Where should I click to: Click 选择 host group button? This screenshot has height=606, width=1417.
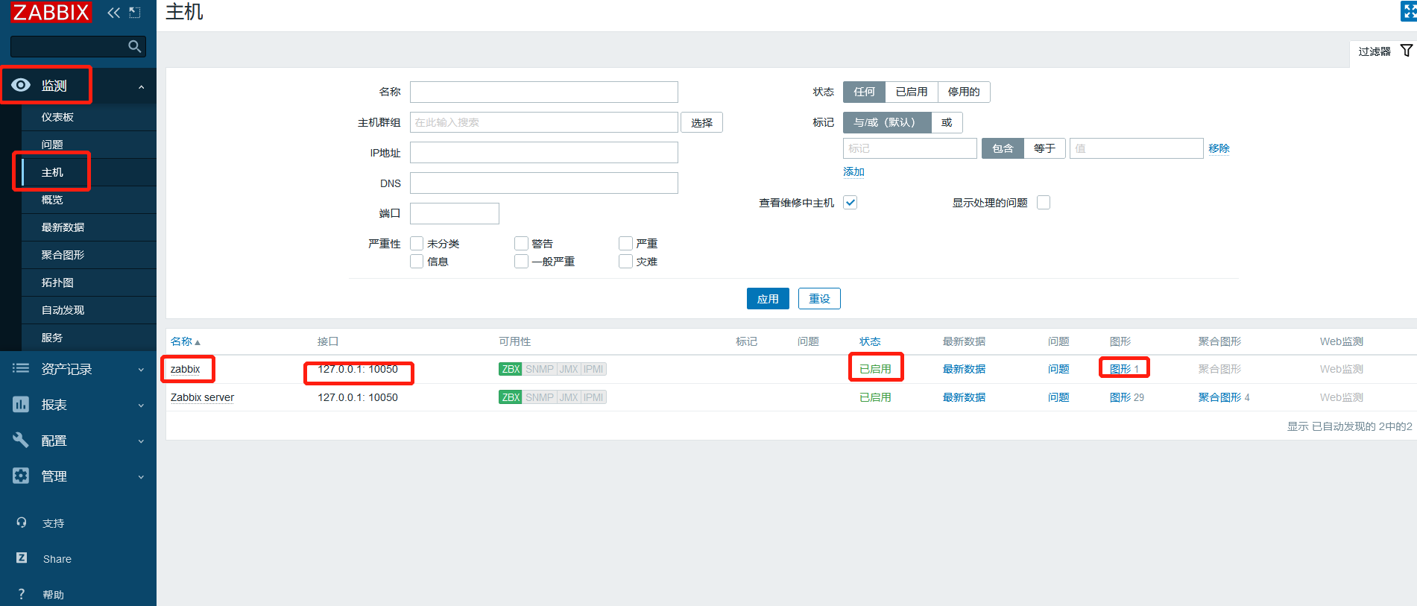(701, 122)
